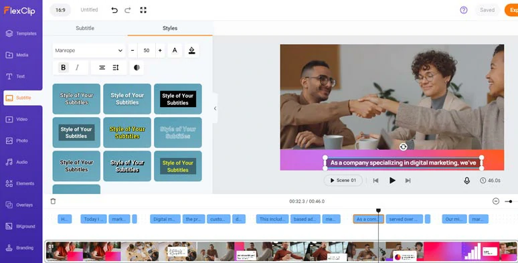Open the 16:9 aspect ratio selector
Viewport: 518px width, 263px height.
pos(60,10)
